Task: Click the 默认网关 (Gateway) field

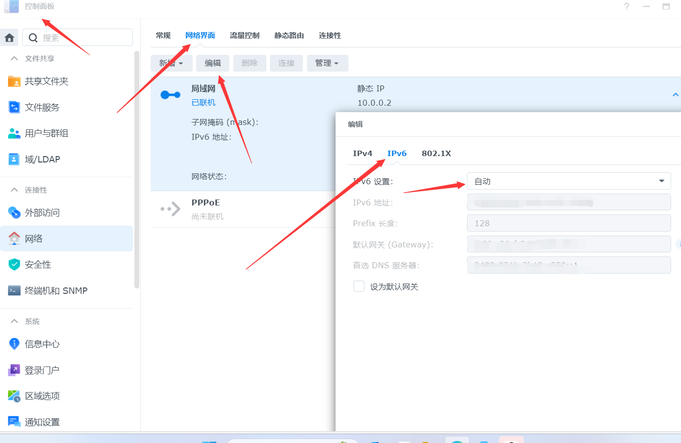Action: [x=569, y=244]
